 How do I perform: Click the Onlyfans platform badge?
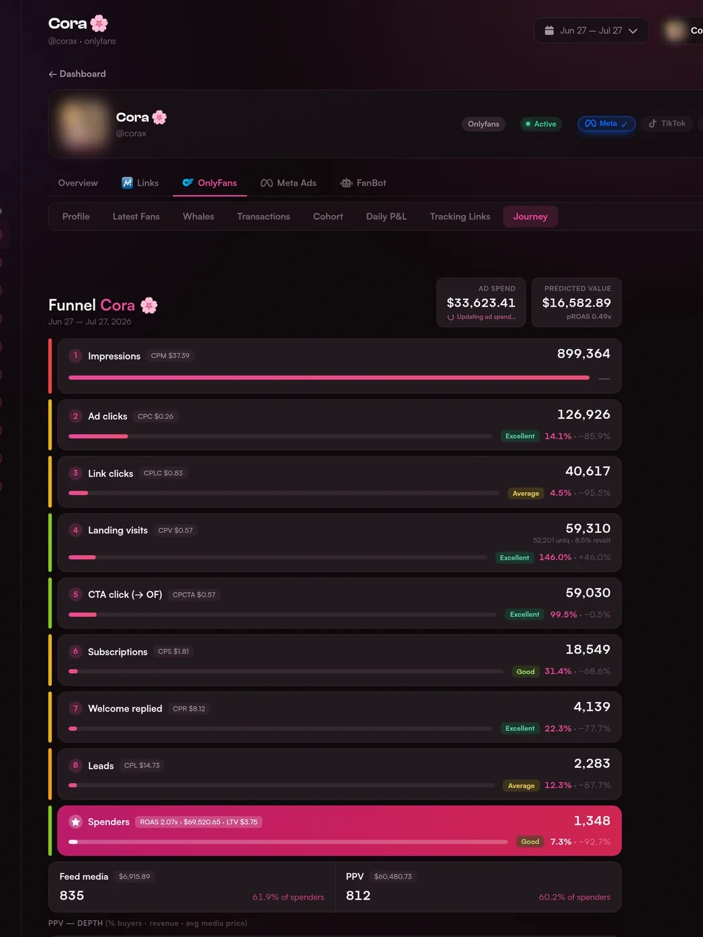point(483,124)
